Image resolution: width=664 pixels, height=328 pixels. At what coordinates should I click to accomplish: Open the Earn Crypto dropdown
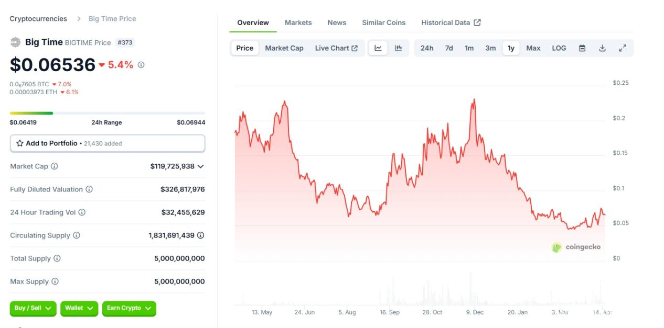tap(129, 308)
